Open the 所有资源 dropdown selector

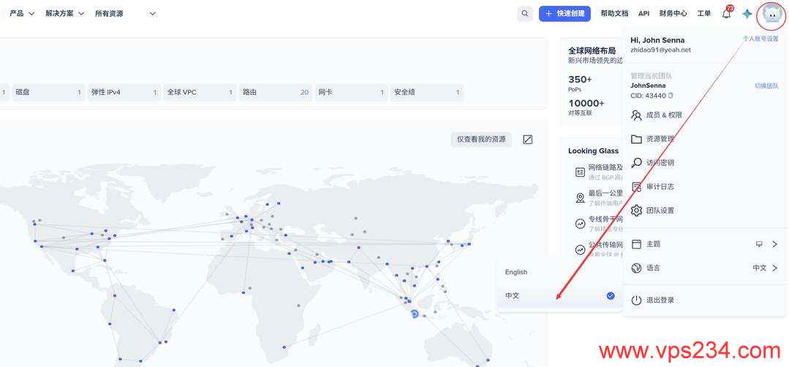click(125, 14)
